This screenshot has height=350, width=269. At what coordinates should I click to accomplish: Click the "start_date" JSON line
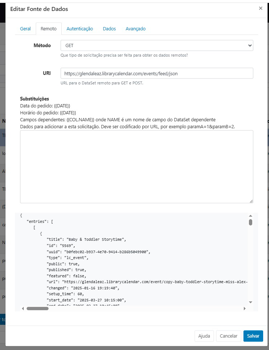[x=86, y=300]
